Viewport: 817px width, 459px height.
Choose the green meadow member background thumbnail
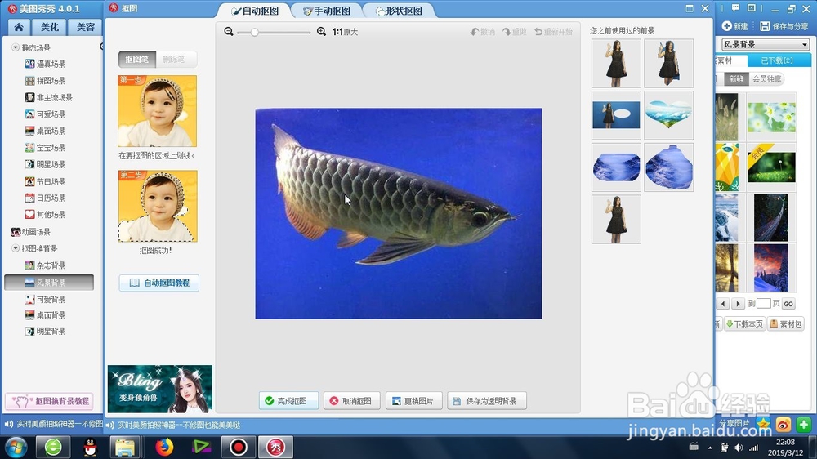click(x=771, y=166)
